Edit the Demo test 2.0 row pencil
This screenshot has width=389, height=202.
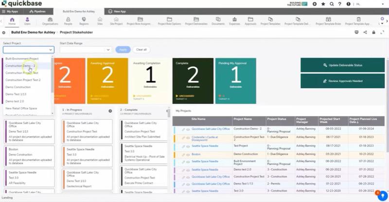[x=183, y=170]
